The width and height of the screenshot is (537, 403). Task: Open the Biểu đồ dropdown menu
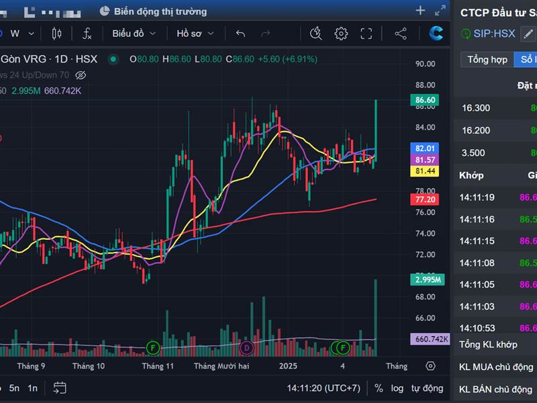coord(134,34)
